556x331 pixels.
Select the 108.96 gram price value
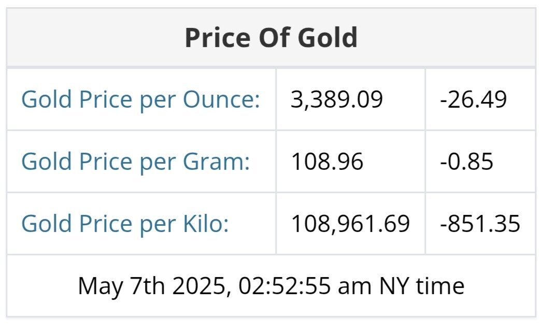coord(327,161)
